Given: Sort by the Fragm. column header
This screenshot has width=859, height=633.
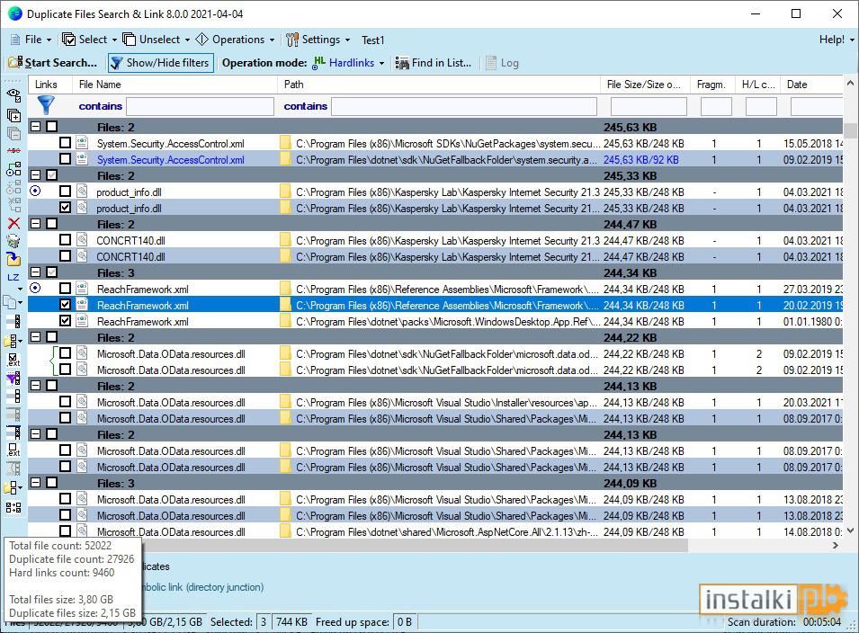Looking at the screenshot, I should click(x=711, y=85).
